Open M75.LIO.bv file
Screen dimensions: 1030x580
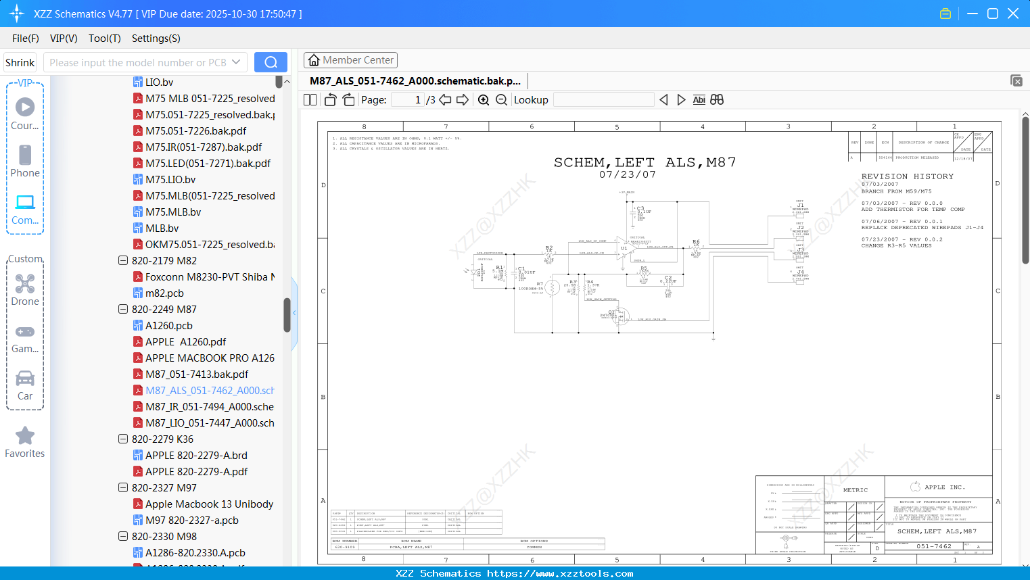[170, 179]
